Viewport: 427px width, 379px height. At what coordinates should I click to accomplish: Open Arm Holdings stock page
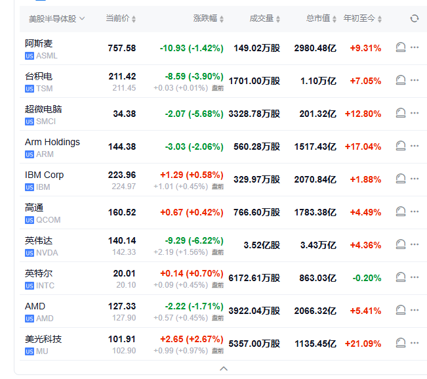(x=52, y=142)
